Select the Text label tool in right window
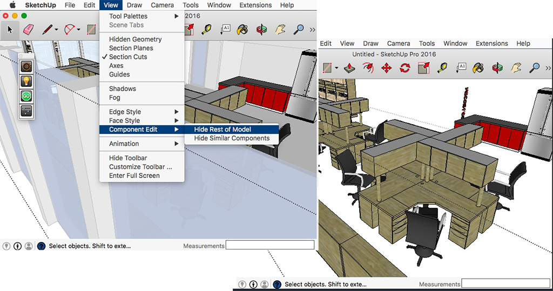This screenshot has width=553, height=291. (x=461, y=67)
